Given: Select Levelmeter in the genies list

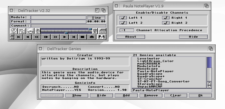Looking at the screenshot, I should (169, 59).
